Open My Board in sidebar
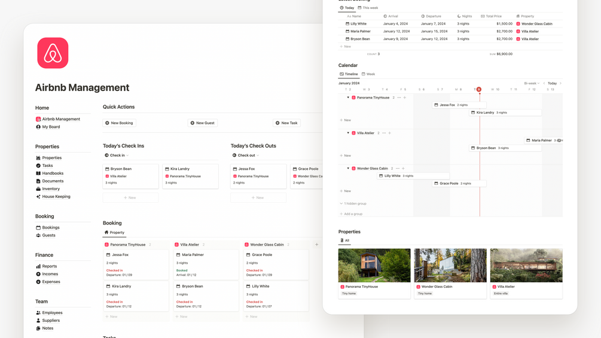This screenshot has height=338, width=601. [x=48, y=127]
